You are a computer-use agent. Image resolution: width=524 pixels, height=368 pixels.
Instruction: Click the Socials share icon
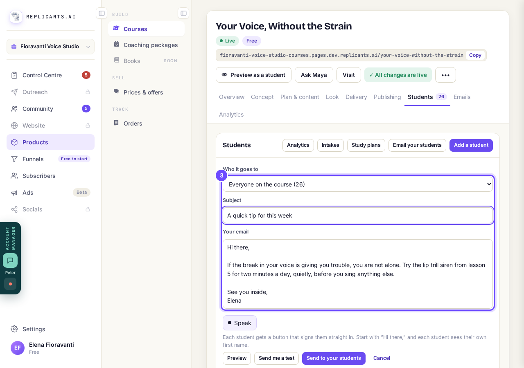(x=14, y=209)
